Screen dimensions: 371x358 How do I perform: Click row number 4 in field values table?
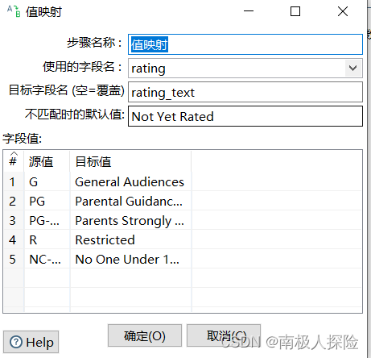coord(13,239)
